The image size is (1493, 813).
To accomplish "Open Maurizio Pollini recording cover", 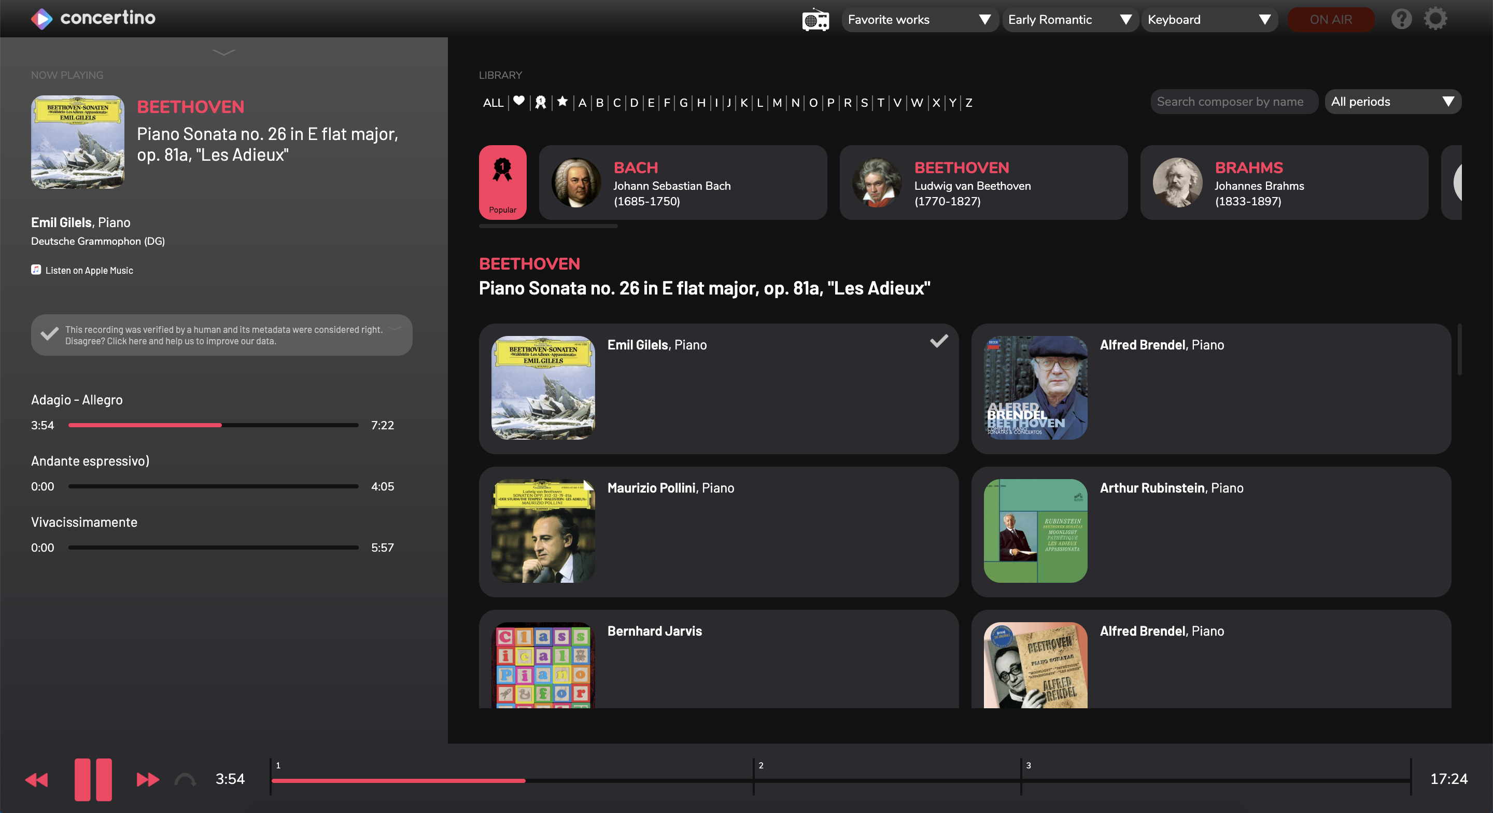I will (x=543, y=530).
